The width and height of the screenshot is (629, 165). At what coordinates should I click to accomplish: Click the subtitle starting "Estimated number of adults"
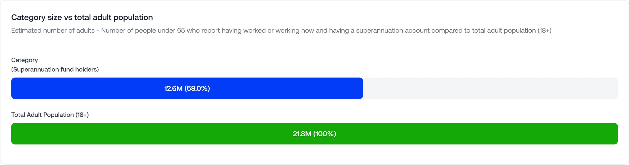point(281,31)
